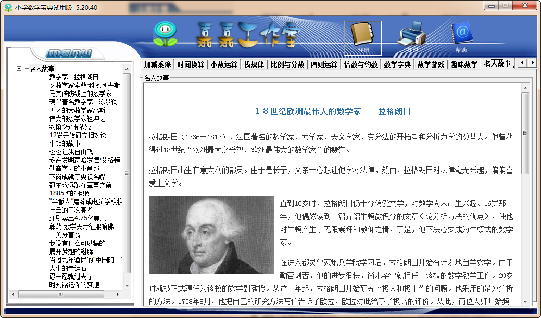
Task: Open the 帮助 help book icon
Action: (x=461, y=37)
